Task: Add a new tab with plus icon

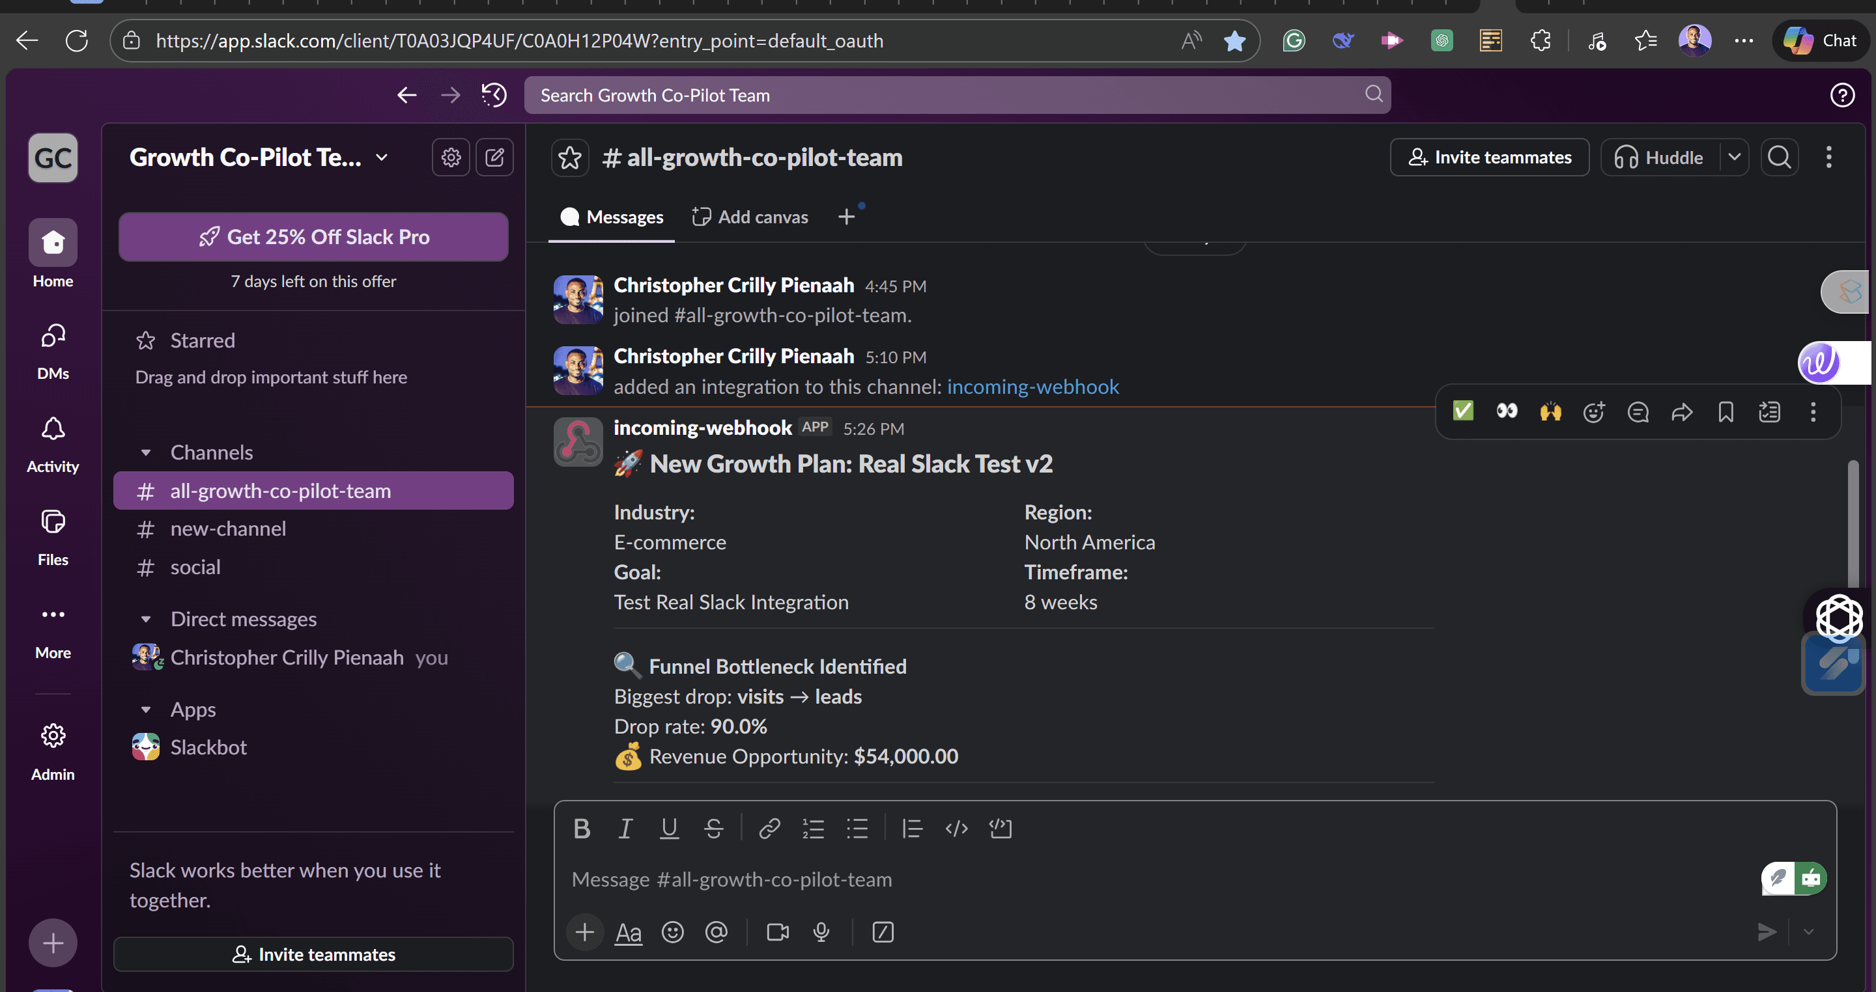Action: pyautogui.click(x=846, y=217)
